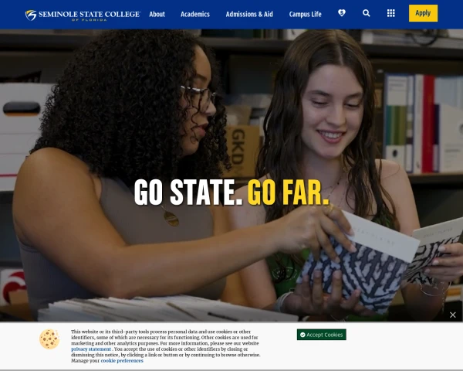Expand Campus Life menu
The height and width of the screenshot is (371, 463).
point(306,14)
